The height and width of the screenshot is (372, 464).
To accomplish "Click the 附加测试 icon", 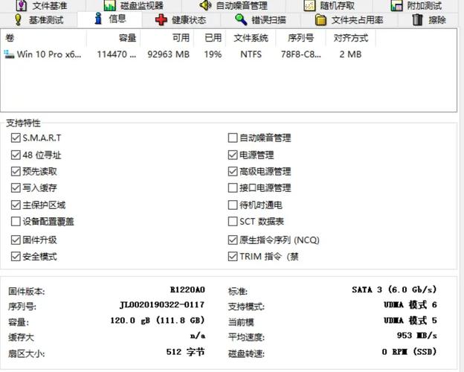I will pyautogui.click(x=396, y=5).
